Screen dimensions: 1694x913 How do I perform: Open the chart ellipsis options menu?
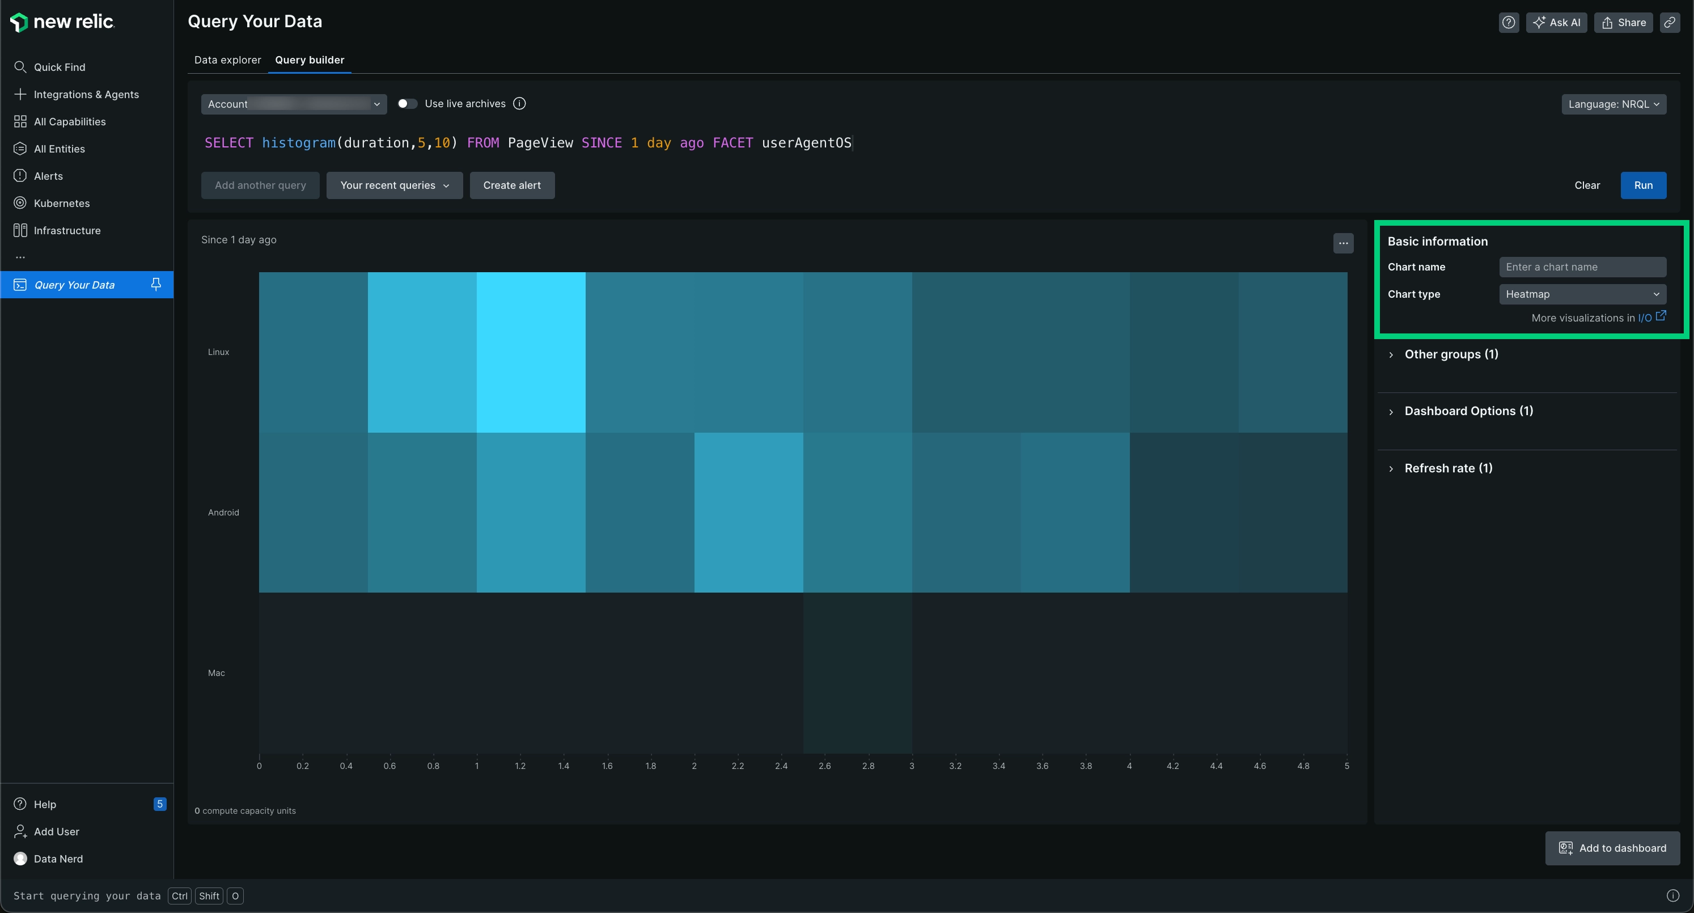(x=1344, y=243)
